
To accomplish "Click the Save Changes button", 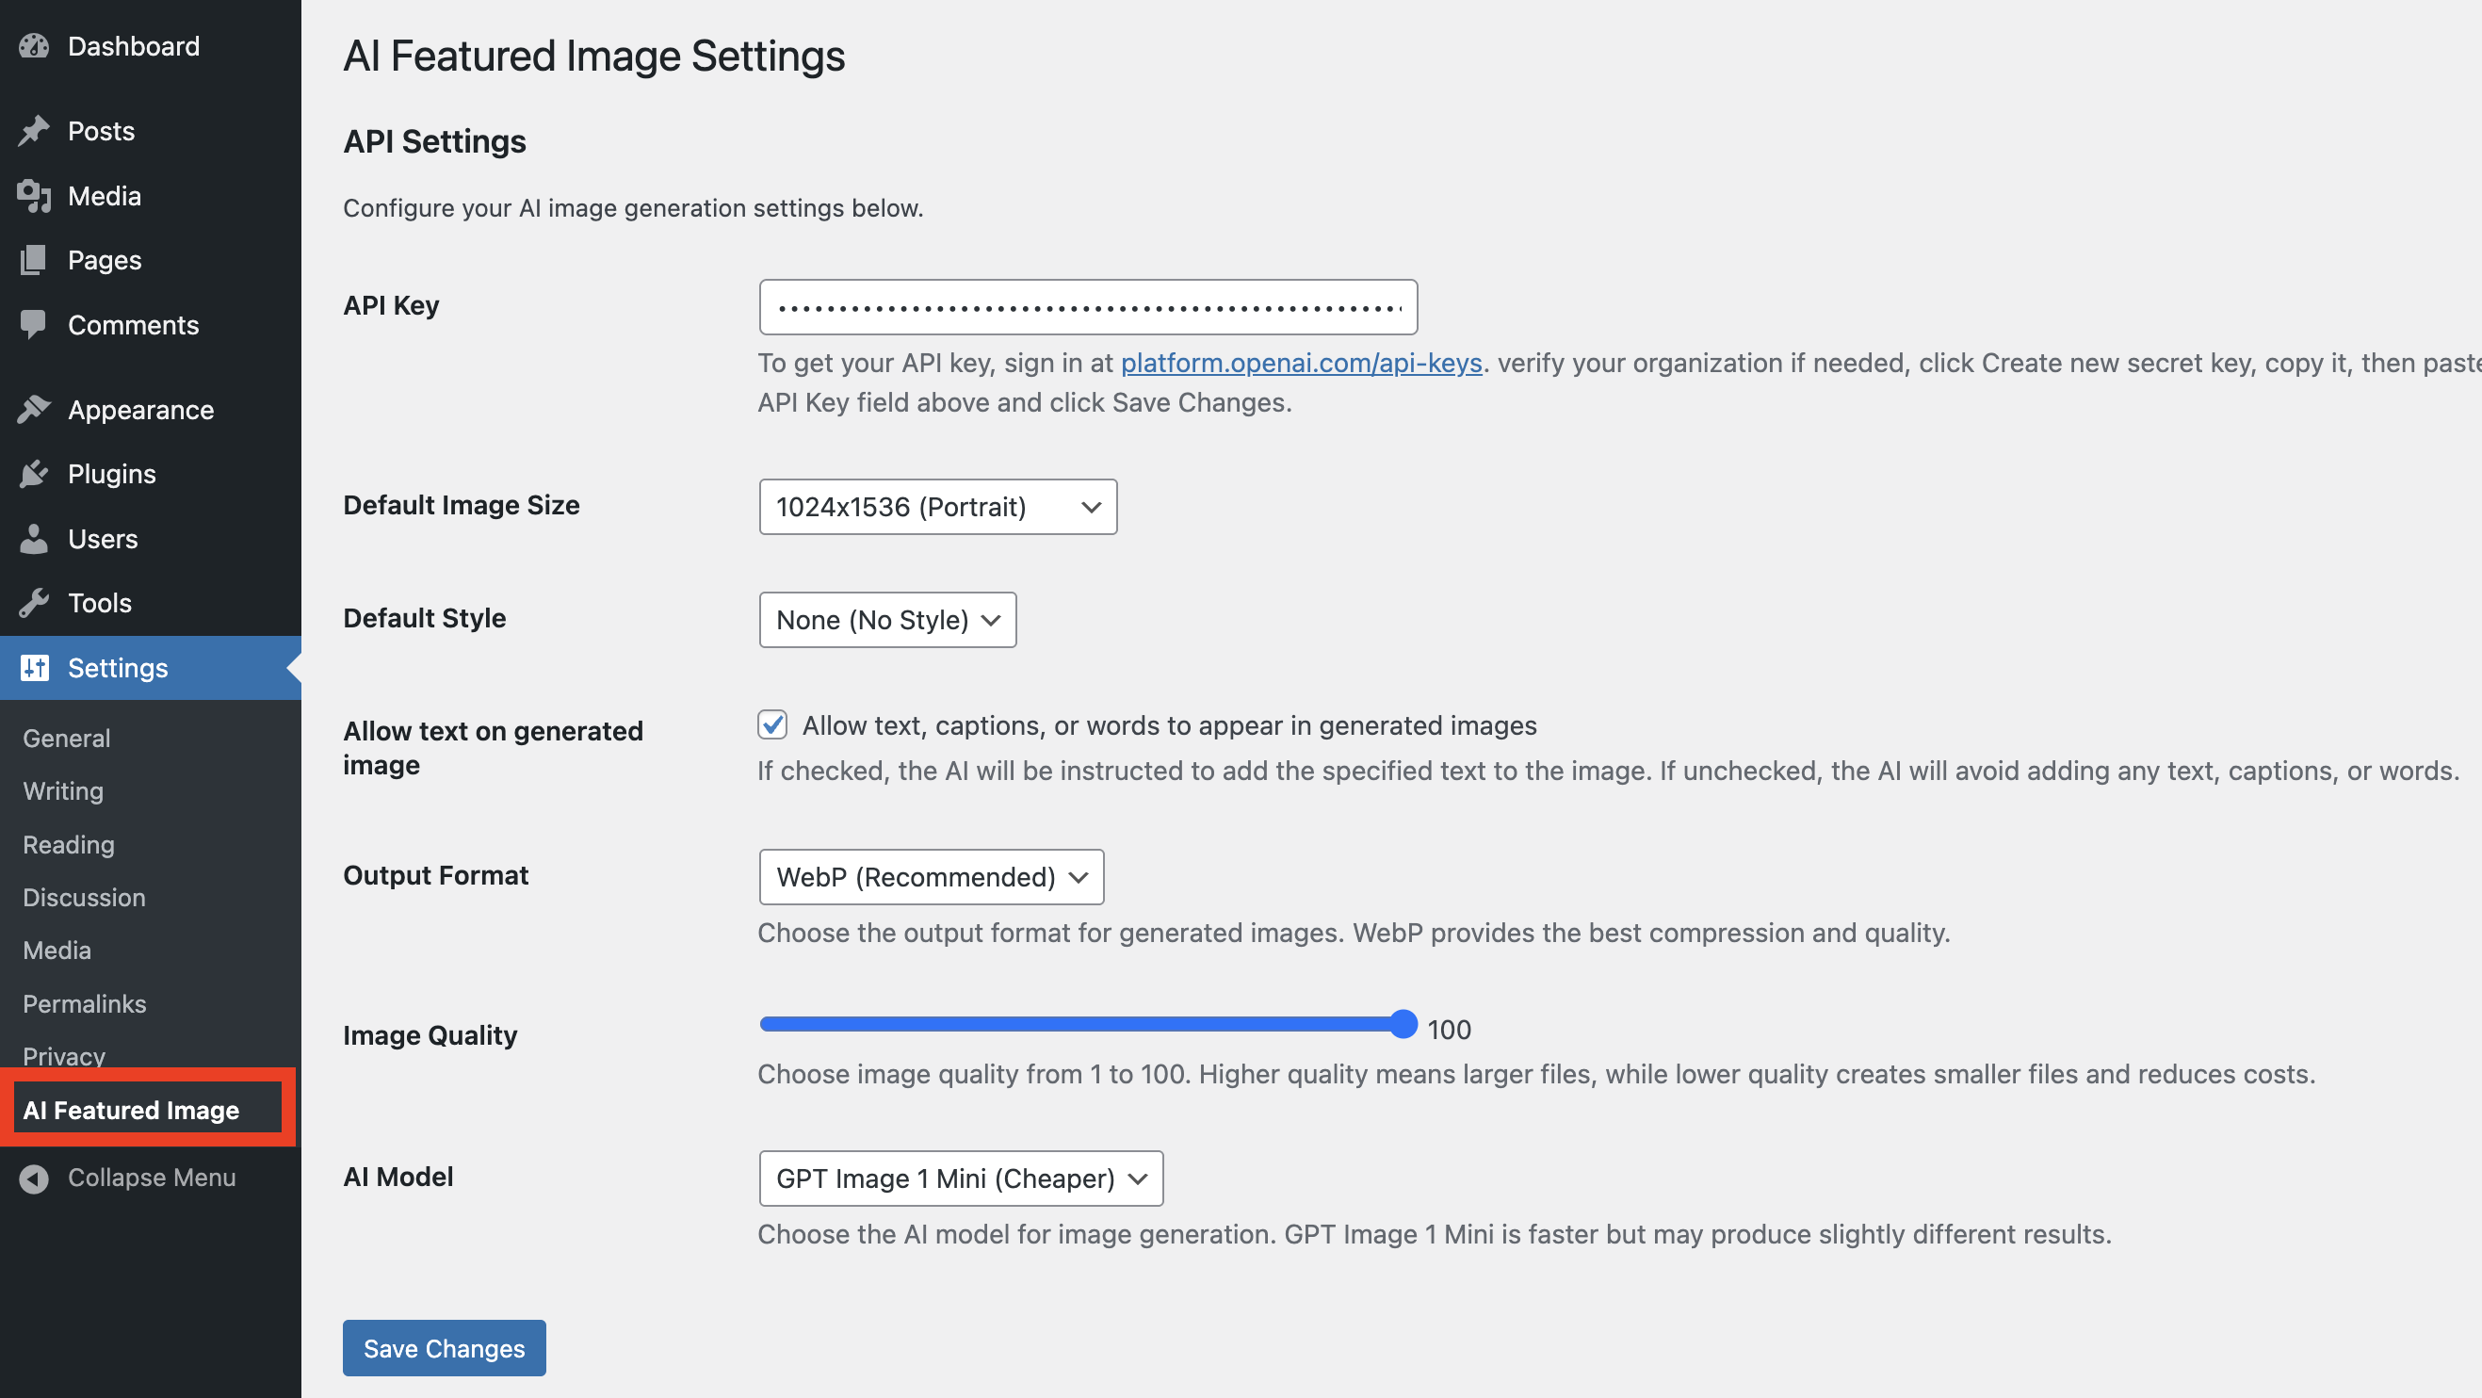I will 445,1348.
